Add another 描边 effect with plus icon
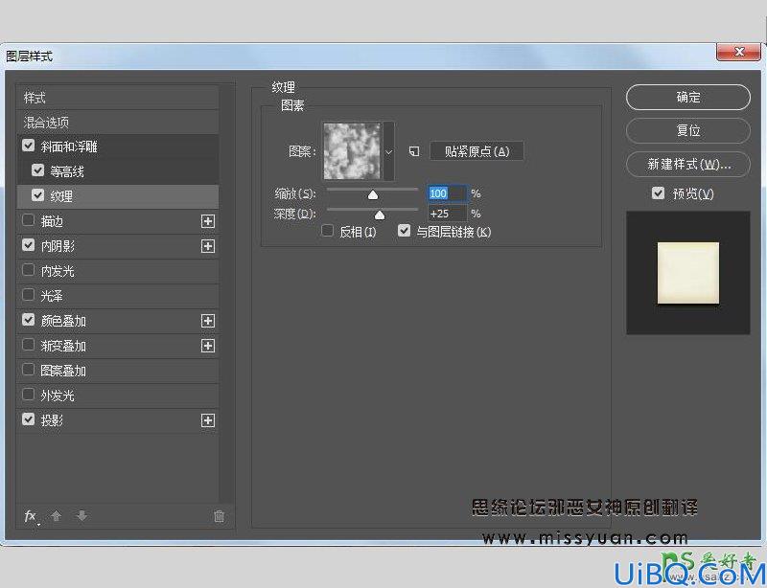This screenshot has height=588, width=767. pyautogui.click(x=208, y=221)
